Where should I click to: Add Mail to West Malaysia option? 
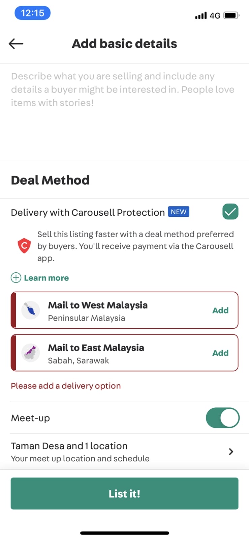[x=220, y=310]
